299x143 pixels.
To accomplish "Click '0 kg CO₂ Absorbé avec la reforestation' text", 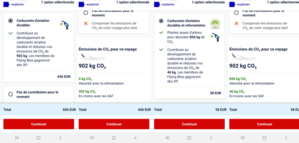I will pyautogui.click(x=101, y=81).
